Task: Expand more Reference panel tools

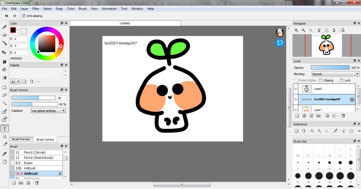Action: pos(359,131)
